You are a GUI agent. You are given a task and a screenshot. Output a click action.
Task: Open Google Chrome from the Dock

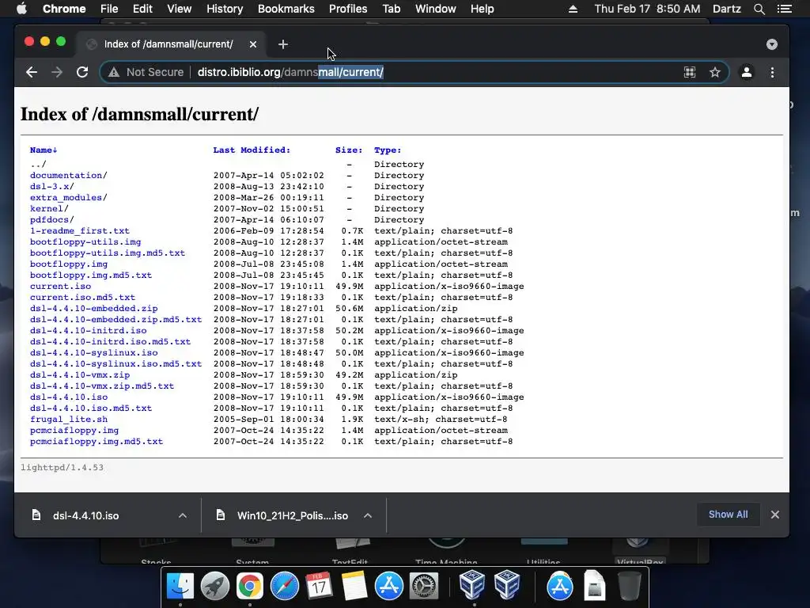click(249, 587)
